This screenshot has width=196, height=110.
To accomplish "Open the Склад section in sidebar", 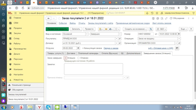I will (x=16, y=38).
